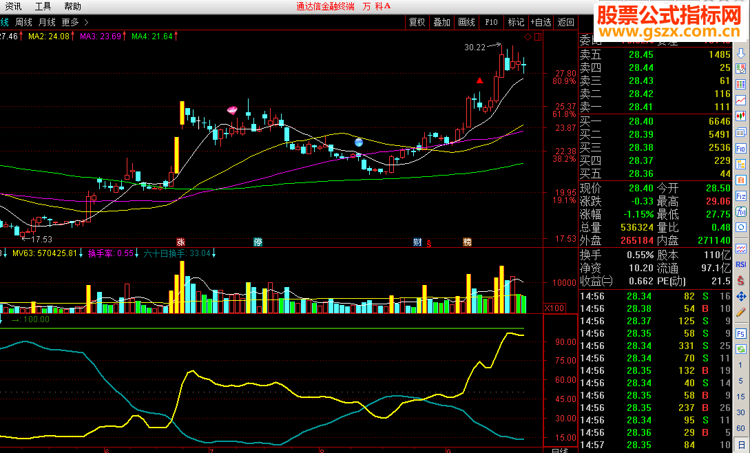Click the blue circle sidebar icon
Screen dimensions: 750x453
[x=741, y=227]
